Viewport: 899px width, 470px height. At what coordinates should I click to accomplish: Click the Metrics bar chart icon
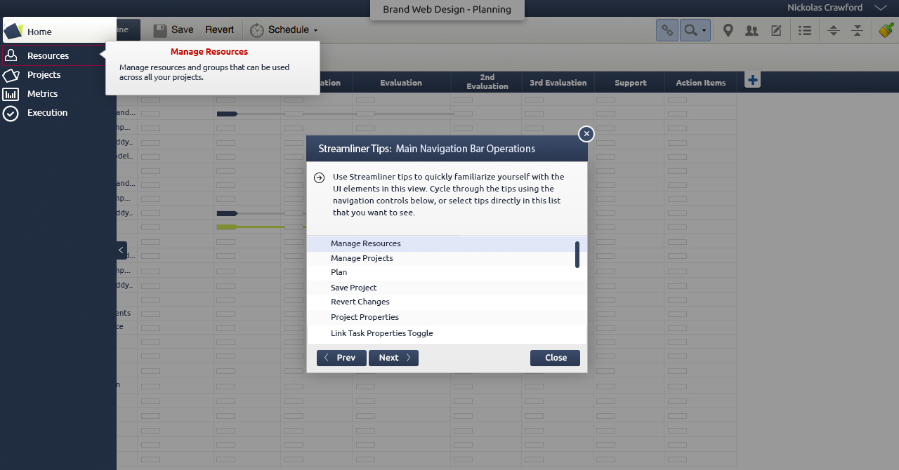pos(11,94)
